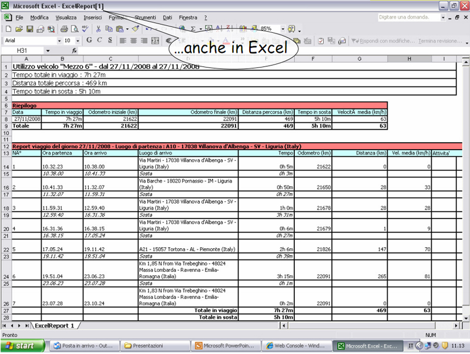This screenshot has width=470, height=354.
Task: Click the Name Box showing H31
Action: tap(23, 50)
